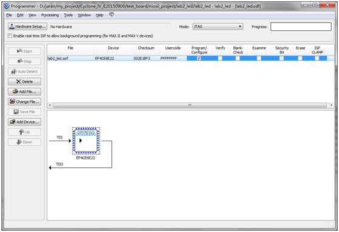Click the Device column header
The image size is (339, 232).
113,48
